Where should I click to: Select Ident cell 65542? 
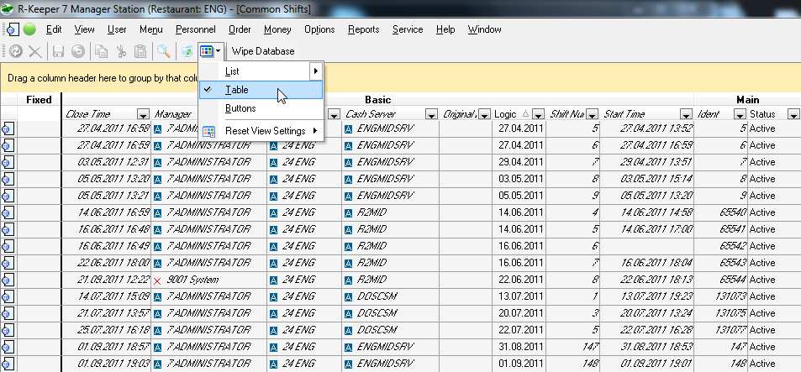point(721,247)
